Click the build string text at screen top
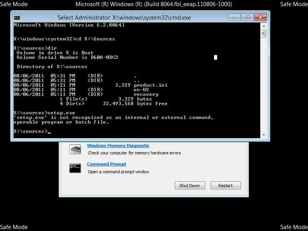This screenshot has width=308, height=231. tap(154, 4)
